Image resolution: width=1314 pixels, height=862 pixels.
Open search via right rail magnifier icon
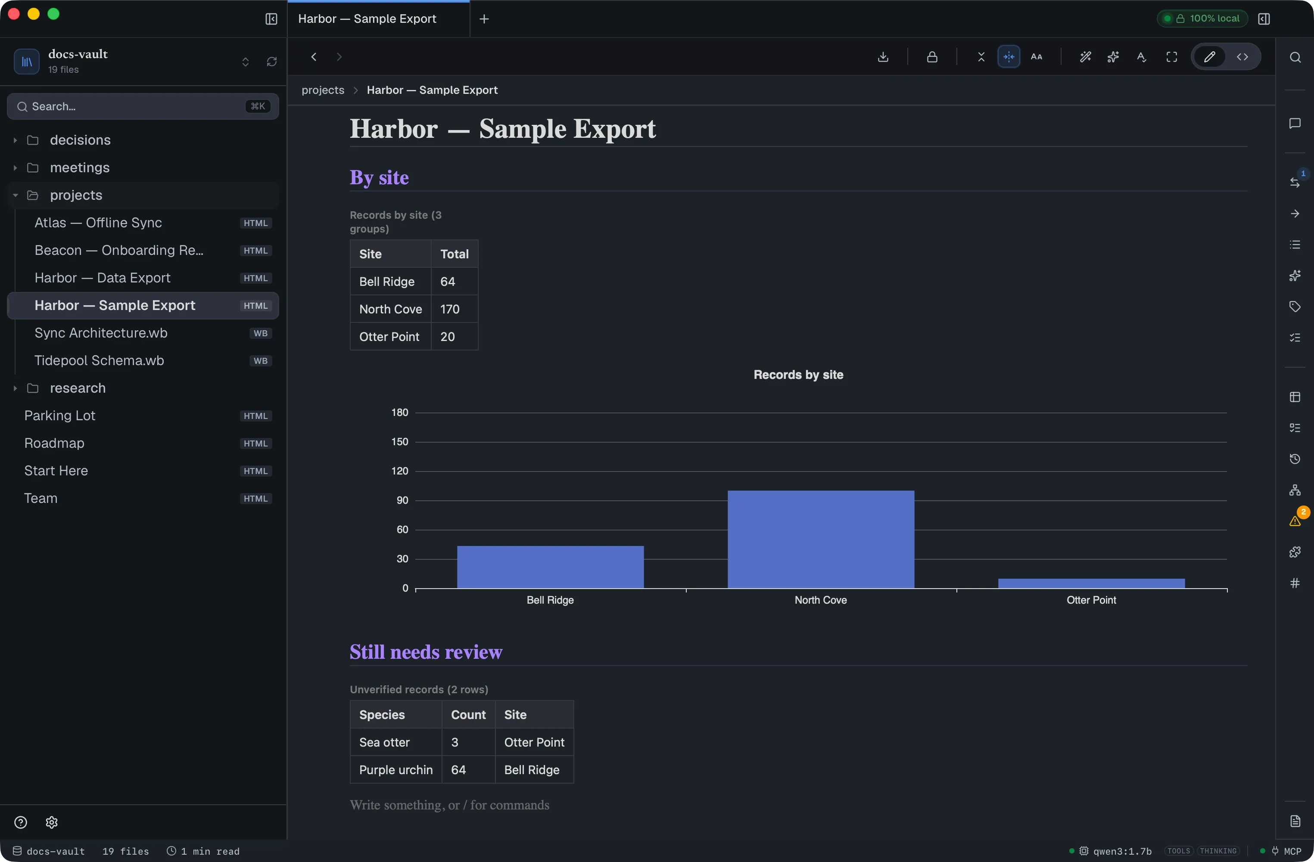pos(1295,57)
